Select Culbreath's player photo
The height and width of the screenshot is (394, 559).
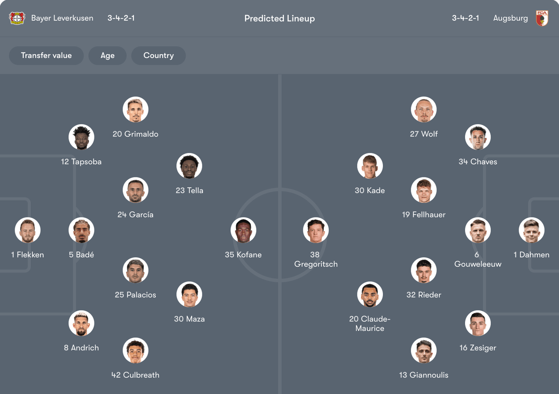pyautogui.click(x=135, y=350)
